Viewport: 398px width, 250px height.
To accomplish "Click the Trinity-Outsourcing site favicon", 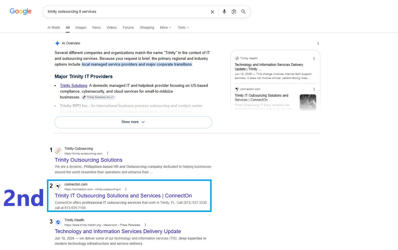I will [x=58, y=151].
